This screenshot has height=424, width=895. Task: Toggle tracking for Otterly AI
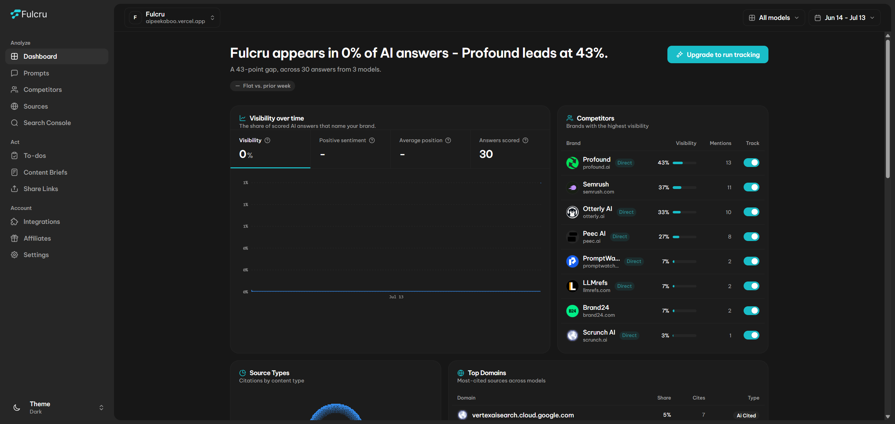(751, 212)
